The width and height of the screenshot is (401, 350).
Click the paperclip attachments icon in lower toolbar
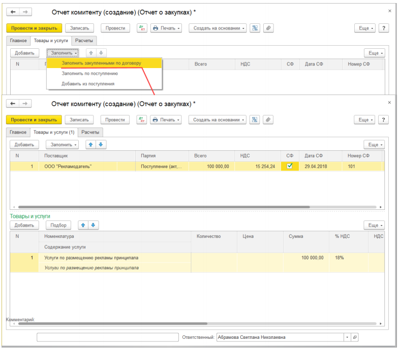268,120
